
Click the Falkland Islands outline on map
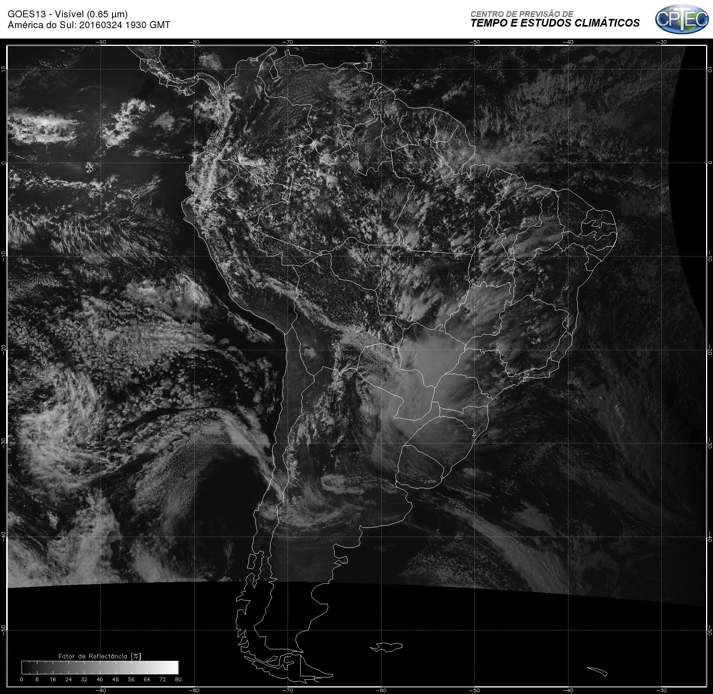pyautogui.click(x=387, y=647)
